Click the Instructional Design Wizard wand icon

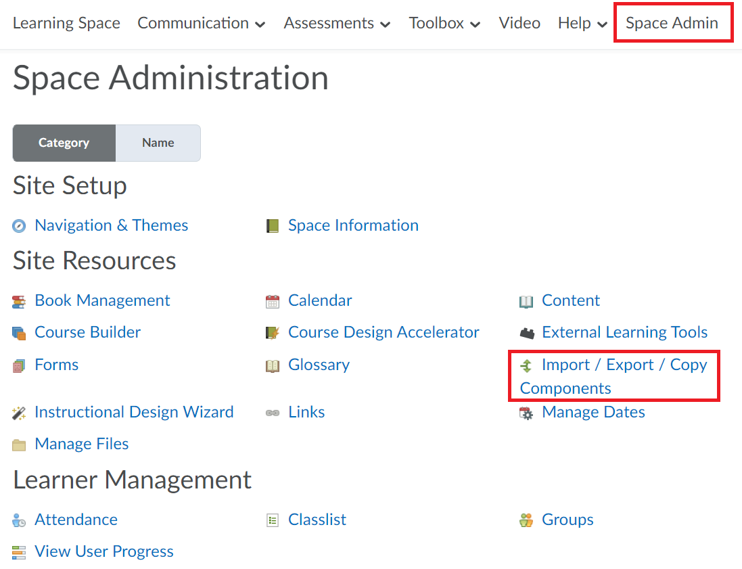(19, 413)
